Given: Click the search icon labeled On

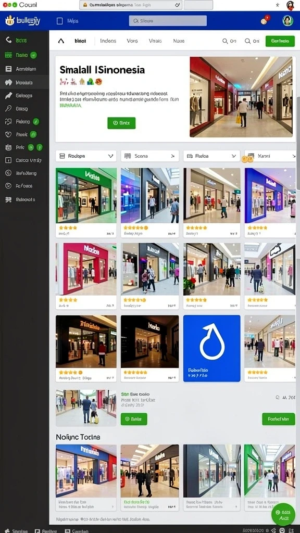Looking at the screenshot, I should (x=225, y=41).
